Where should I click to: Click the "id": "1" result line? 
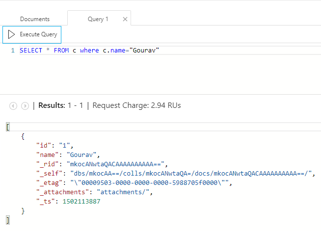(54, 146)
